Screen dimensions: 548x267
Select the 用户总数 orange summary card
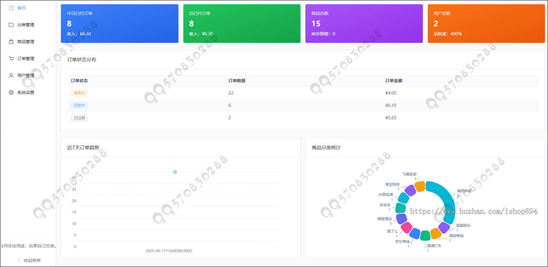486,24
